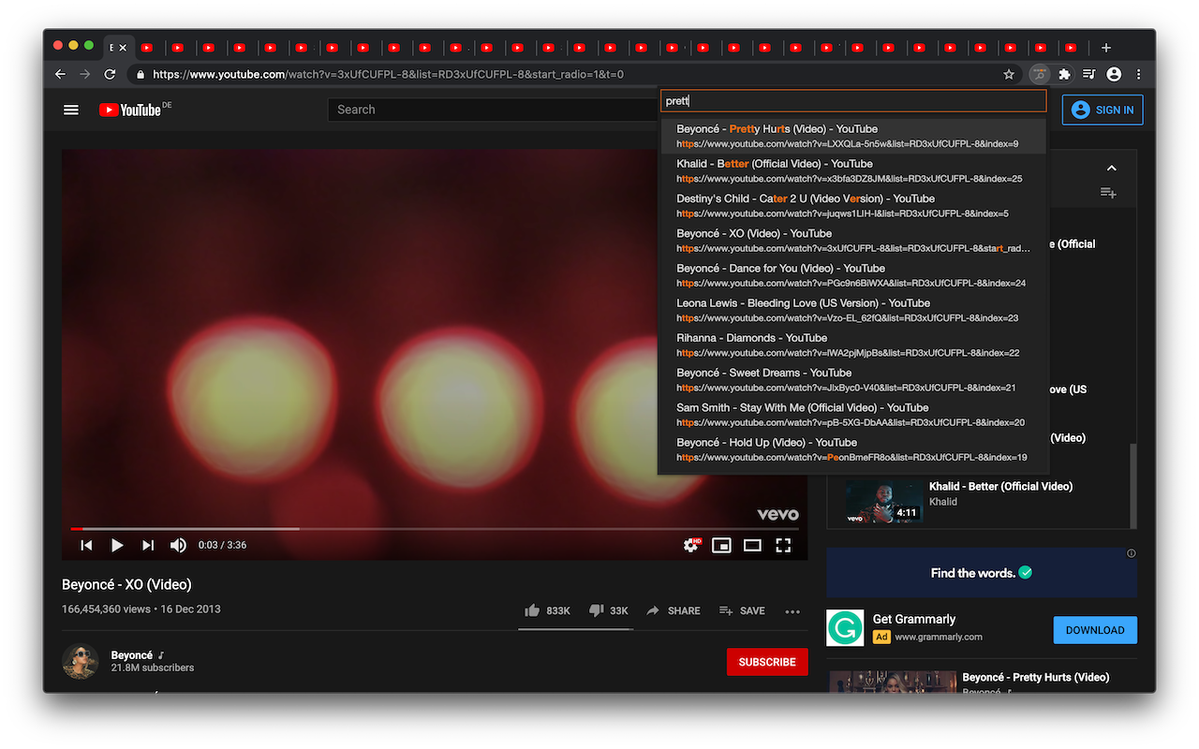This screenshot has width=1199, height=749.
Task: Save playlist with add-to-list icon
Action: 1108,193
